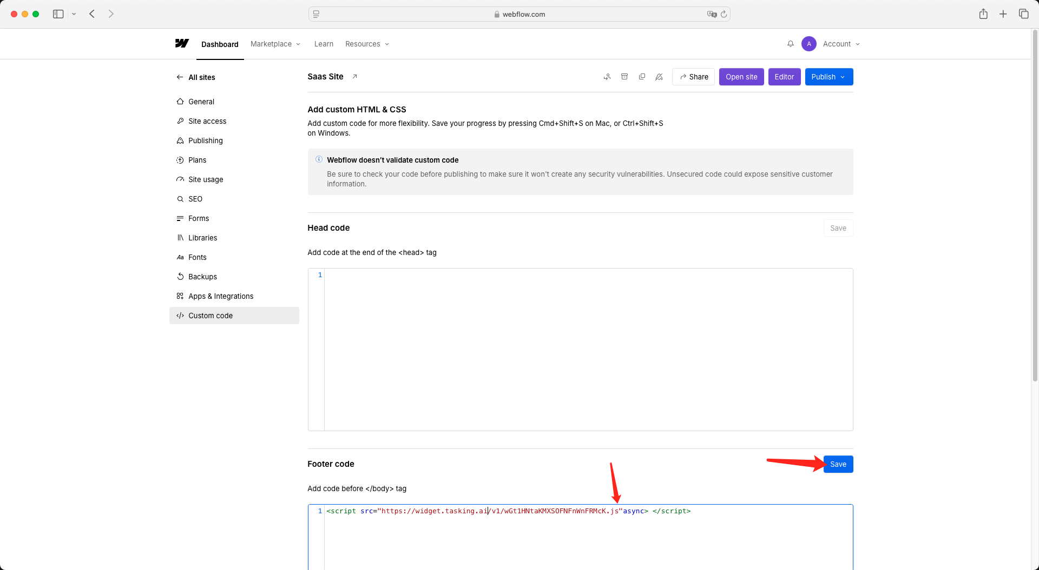Open Apps & Integrations settings
The width and height of the screenshot is (1039, 570).
234,296
